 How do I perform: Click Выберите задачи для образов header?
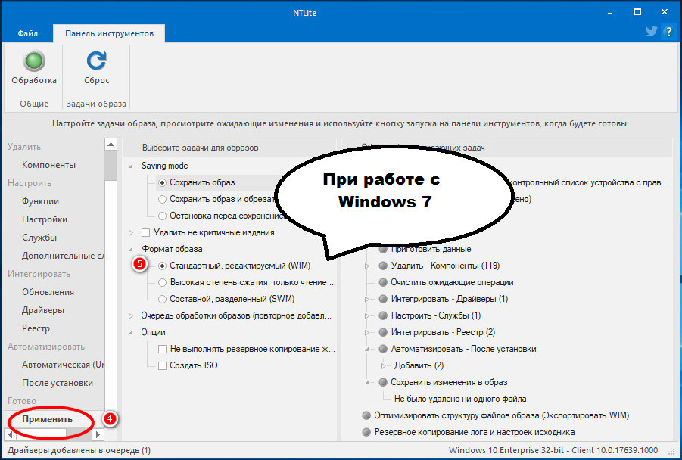(x=200, y=148)
